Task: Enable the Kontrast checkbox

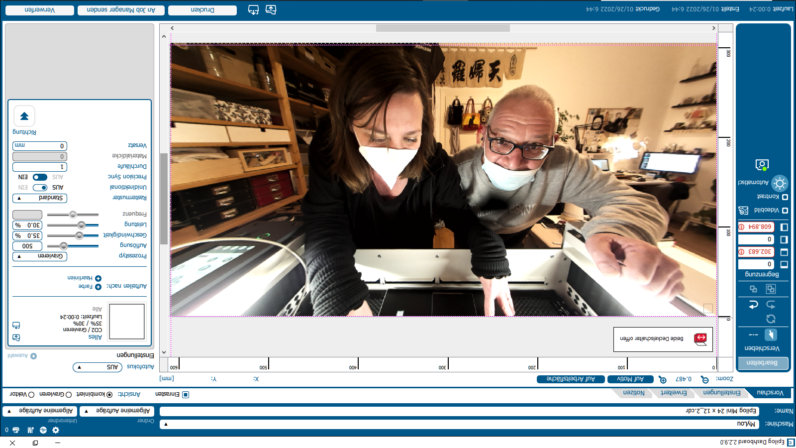Action: (785, 197)
